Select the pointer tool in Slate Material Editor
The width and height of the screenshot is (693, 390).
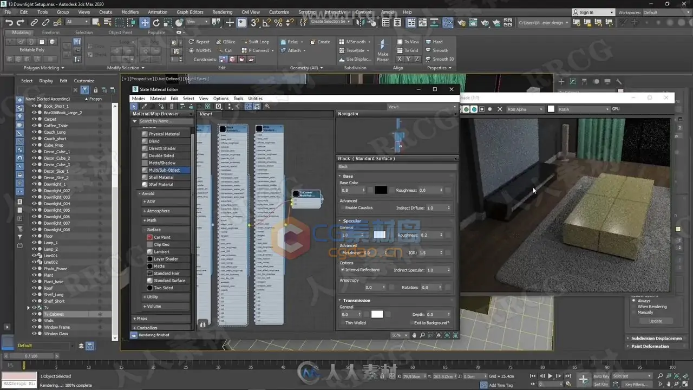pyautogui.click(x=134, y=106)
